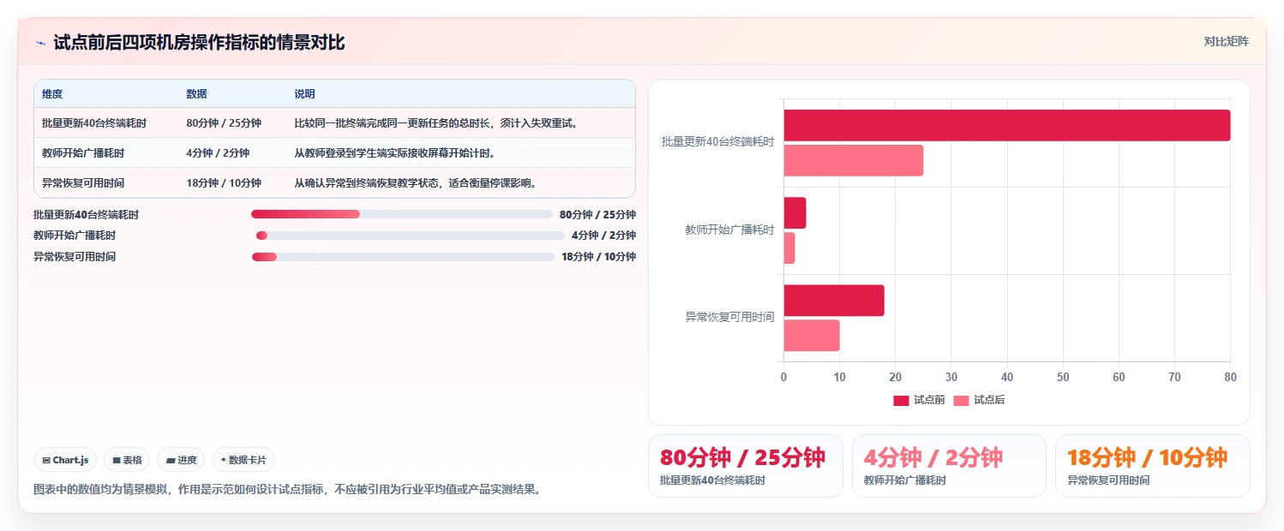
Task: Select the 数据 column header
Action: click(196, 94)
